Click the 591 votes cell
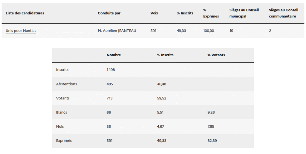Viewport: 306px width, 154px height. (153, 31)
